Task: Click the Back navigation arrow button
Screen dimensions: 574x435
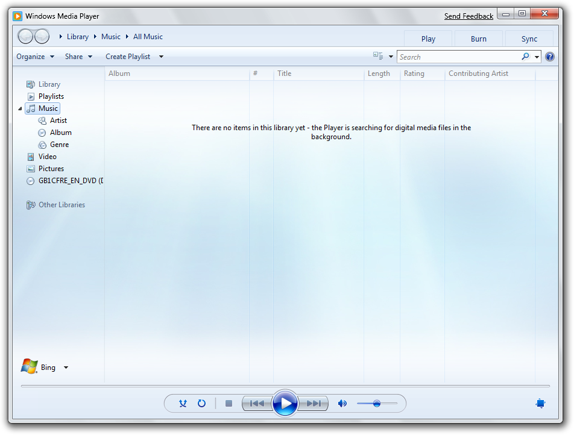Action: coord(25,36)
